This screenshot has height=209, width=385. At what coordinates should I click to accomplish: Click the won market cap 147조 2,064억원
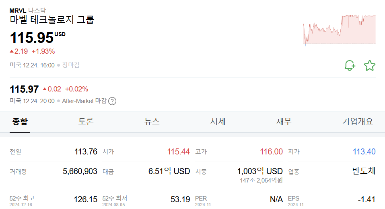261,181
